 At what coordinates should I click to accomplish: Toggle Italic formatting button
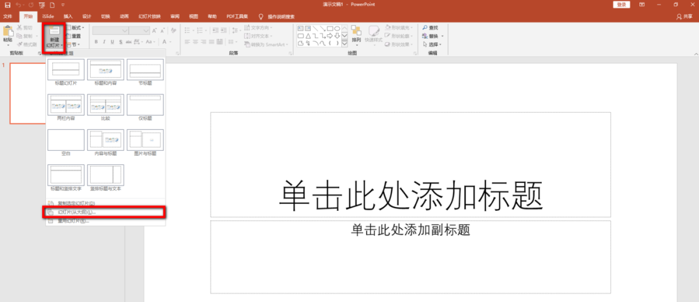(x=104, y=43)
